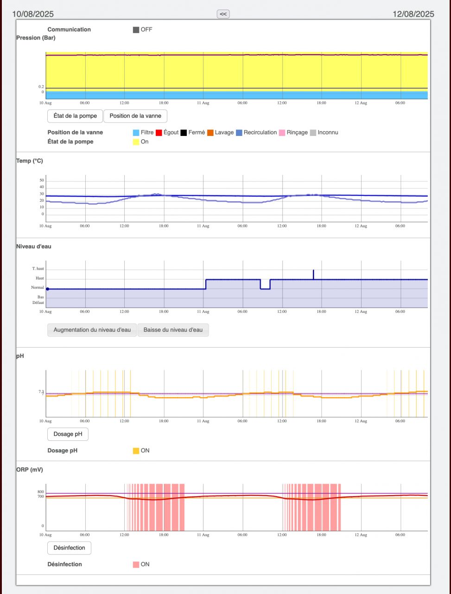
Task: Click the "50" value on the temperature axis
Action: [x=42, y=180]
